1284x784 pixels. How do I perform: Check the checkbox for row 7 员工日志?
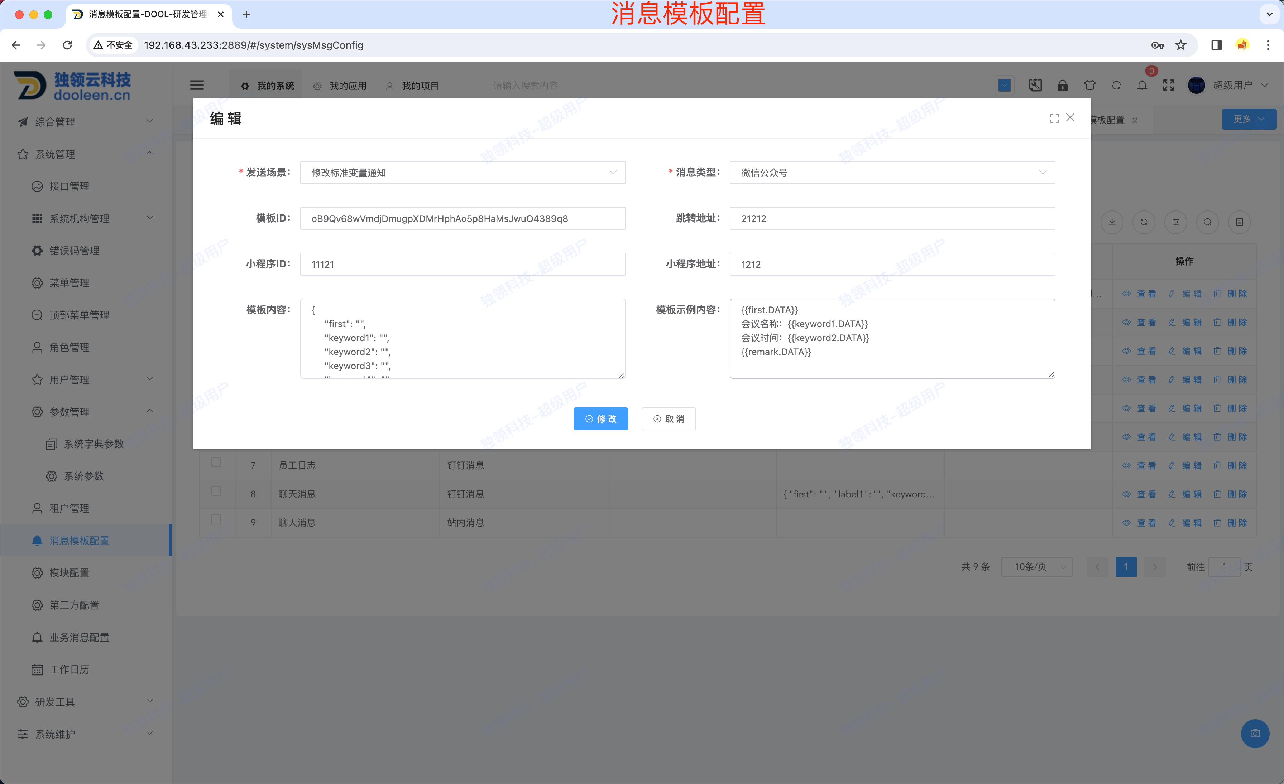click(216, 462)
